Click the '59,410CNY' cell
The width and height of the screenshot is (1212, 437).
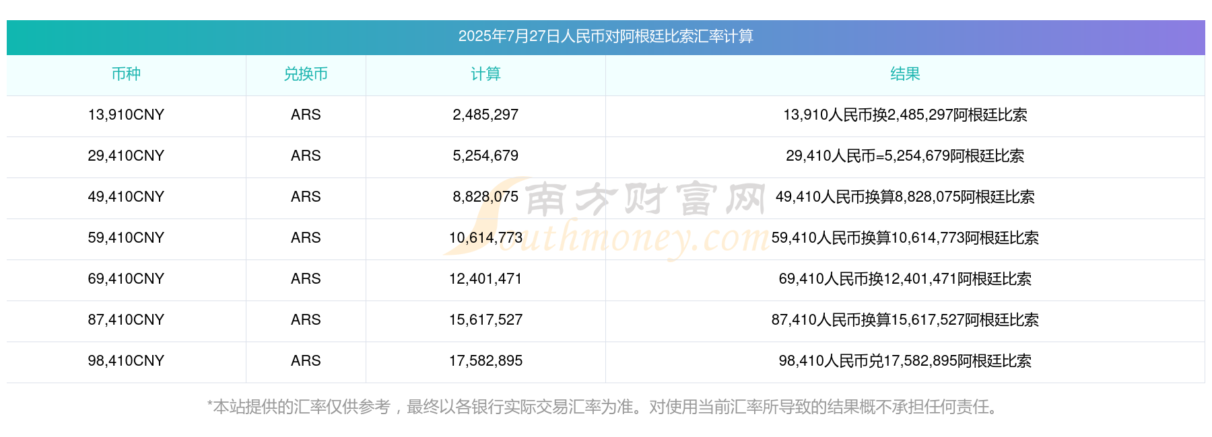point(126,238)
